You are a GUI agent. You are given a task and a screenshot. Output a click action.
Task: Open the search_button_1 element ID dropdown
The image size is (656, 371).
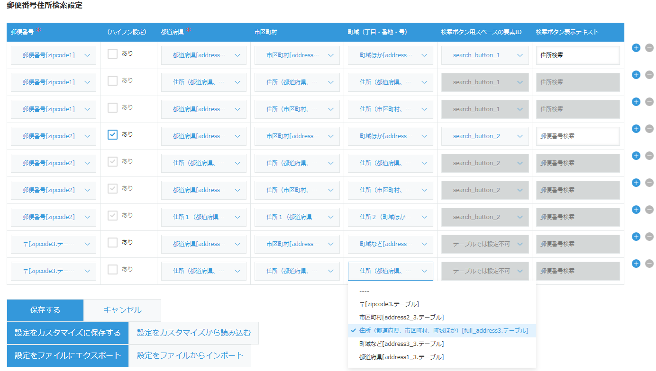pos(484,55)
